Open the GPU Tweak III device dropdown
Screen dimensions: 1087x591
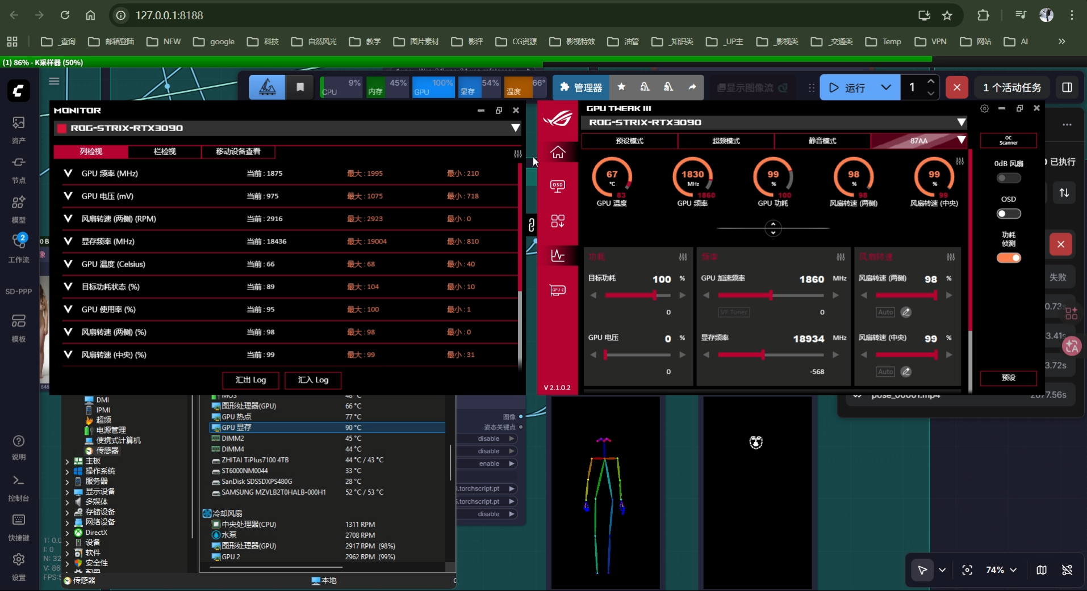tap(961, 123)
